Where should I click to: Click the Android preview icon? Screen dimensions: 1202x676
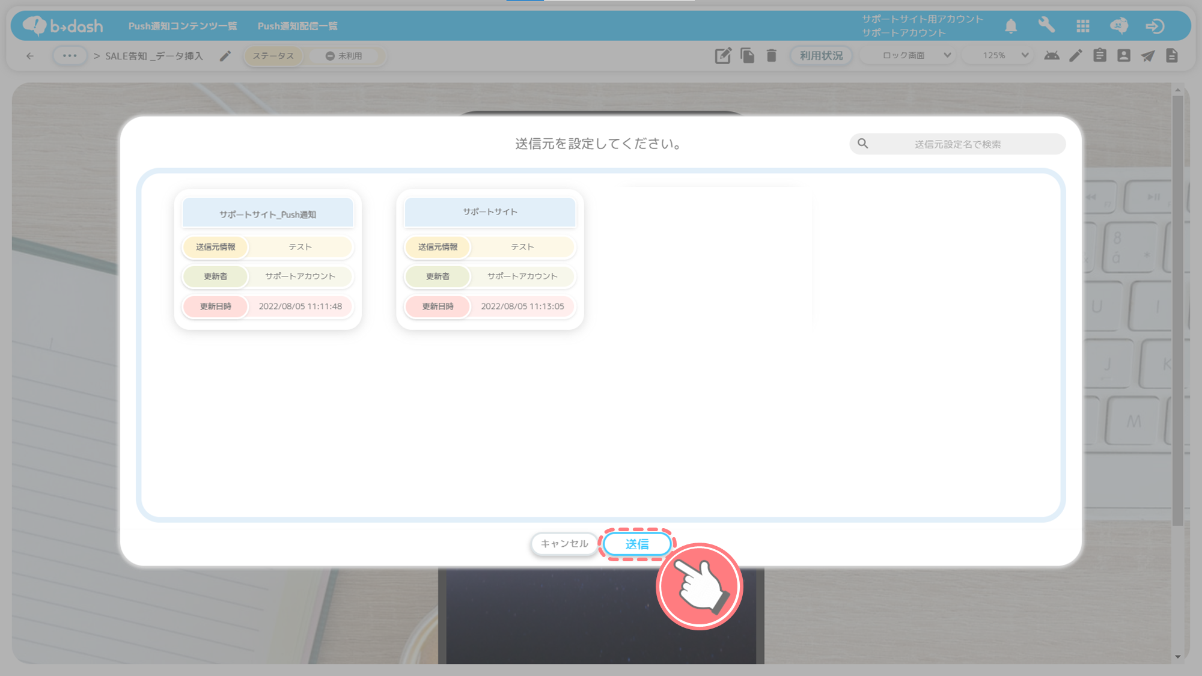tap(1052, 56)
